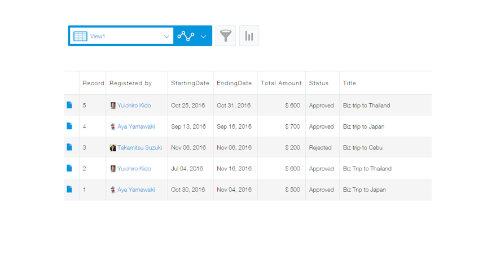496x254 pixels.
Task: Expand the View1 dropdown chevron
Action: pos(166,36)
